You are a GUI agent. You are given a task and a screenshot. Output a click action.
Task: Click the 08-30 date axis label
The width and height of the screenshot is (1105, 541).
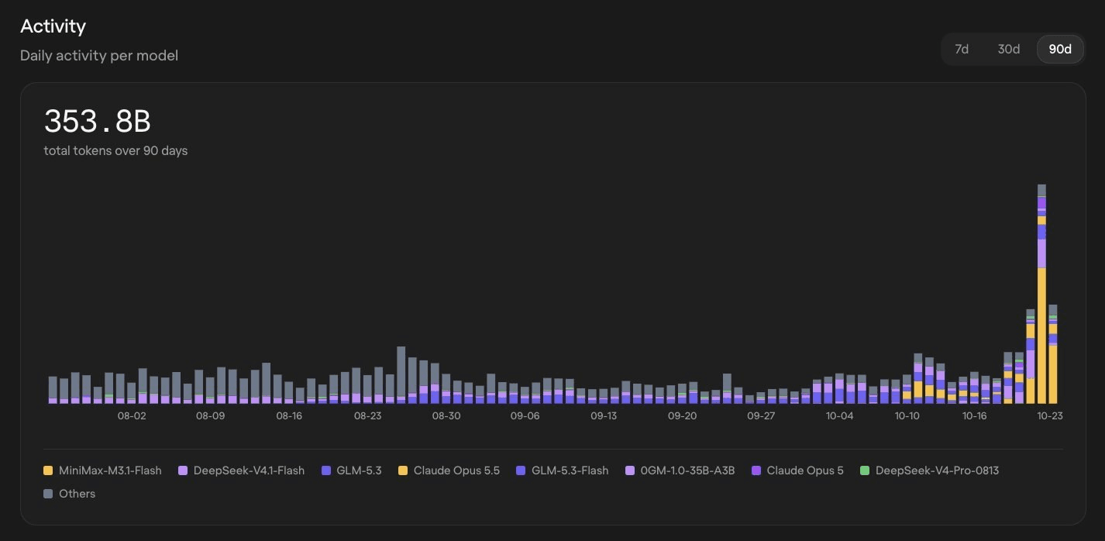[x=446, y=416]
